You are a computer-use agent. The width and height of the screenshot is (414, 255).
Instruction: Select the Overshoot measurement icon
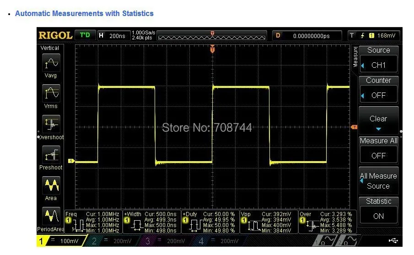[x=51, y=124]
